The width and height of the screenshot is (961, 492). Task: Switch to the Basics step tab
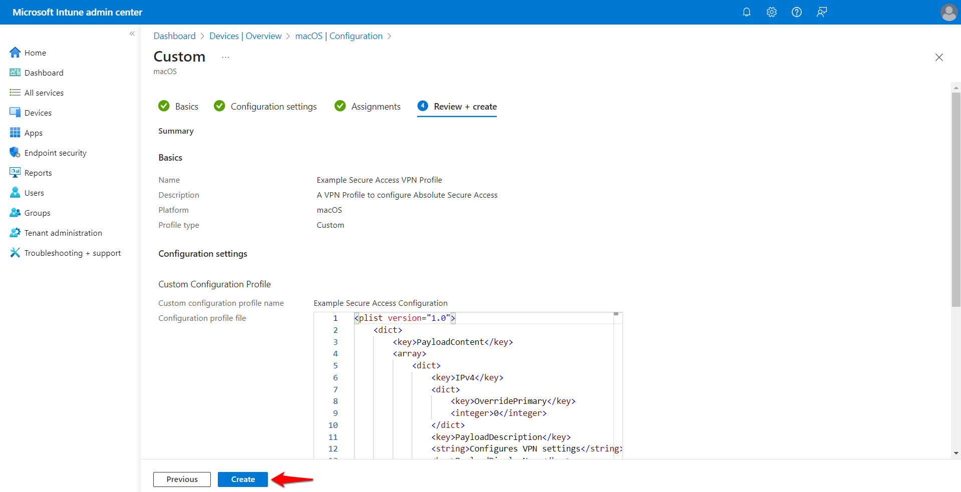click(x=178, y=106)
